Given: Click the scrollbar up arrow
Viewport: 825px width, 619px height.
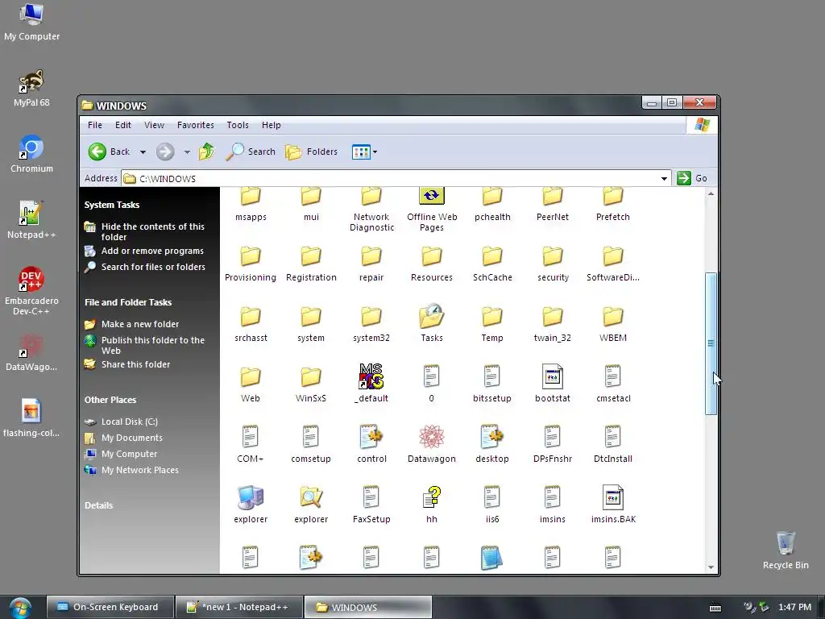Looking at the screenshot, I should [x=711, y=193].
